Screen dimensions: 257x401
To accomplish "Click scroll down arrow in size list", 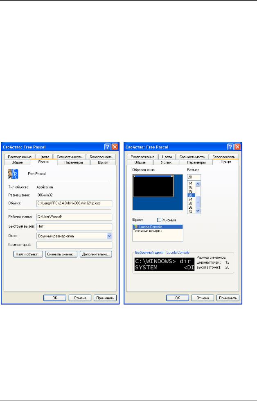I will pos(198,211).
